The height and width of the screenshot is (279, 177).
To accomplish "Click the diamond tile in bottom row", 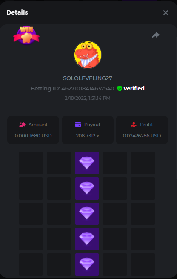I will [87, 264].
